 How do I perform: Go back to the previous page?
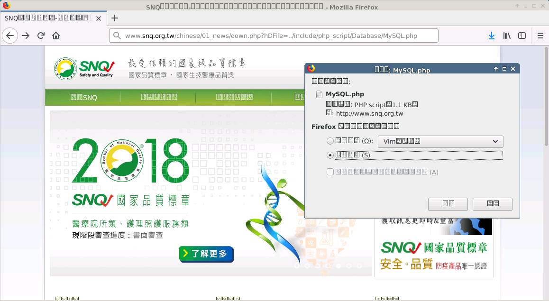(10, 36)
